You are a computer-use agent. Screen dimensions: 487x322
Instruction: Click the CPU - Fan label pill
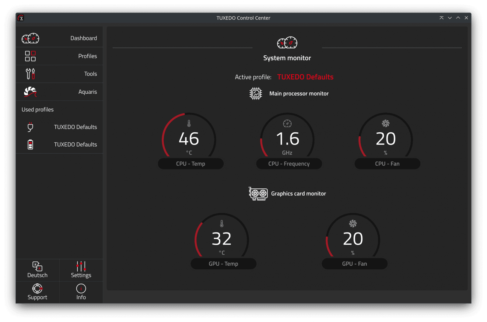(x=387, y=164)
